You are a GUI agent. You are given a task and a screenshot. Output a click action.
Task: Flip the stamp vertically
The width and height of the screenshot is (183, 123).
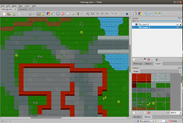pyautogui.click(x=151, y=14)
